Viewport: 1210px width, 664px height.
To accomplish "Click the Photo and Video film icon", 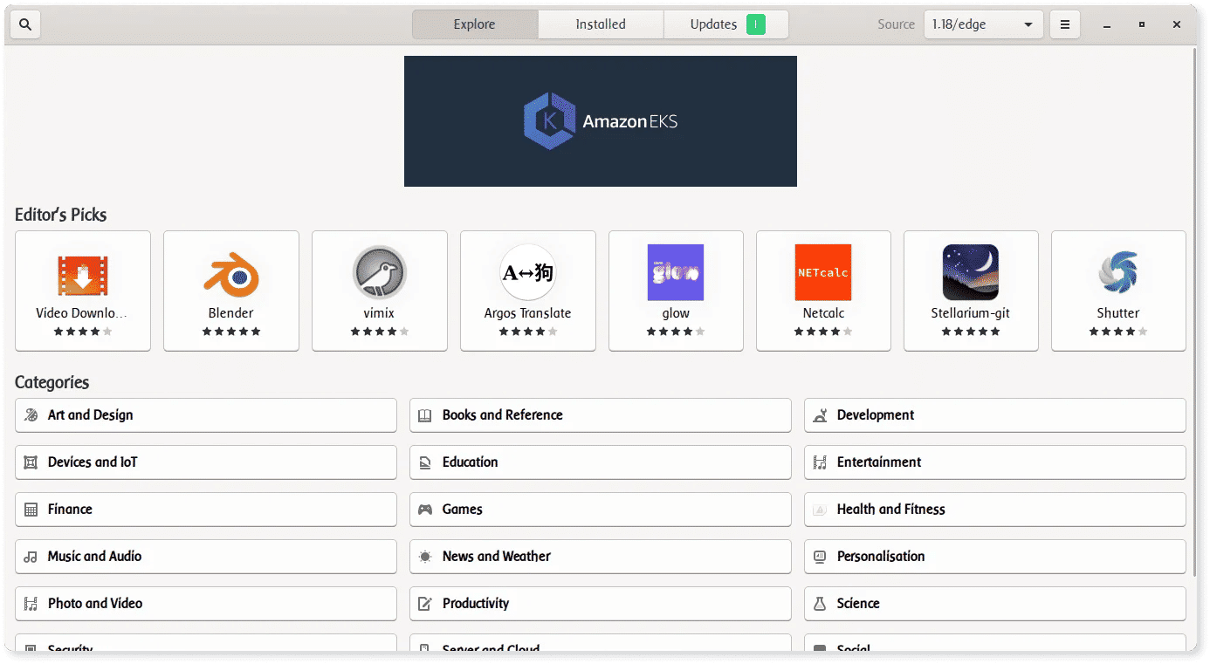I will [31, 604].
